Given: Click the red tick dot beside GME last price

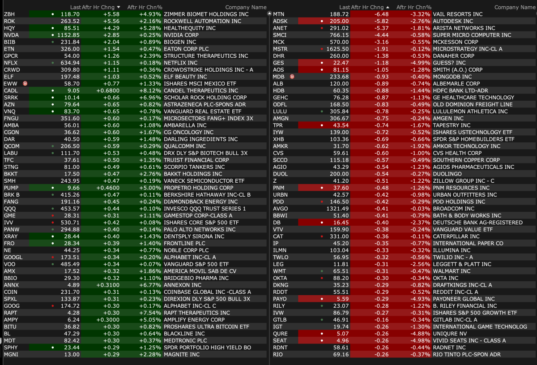Looking at the screenshot, I should (53, 216).
